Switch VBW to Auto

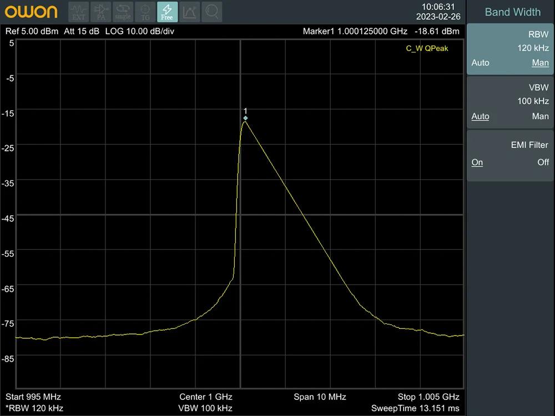point(480,116)
